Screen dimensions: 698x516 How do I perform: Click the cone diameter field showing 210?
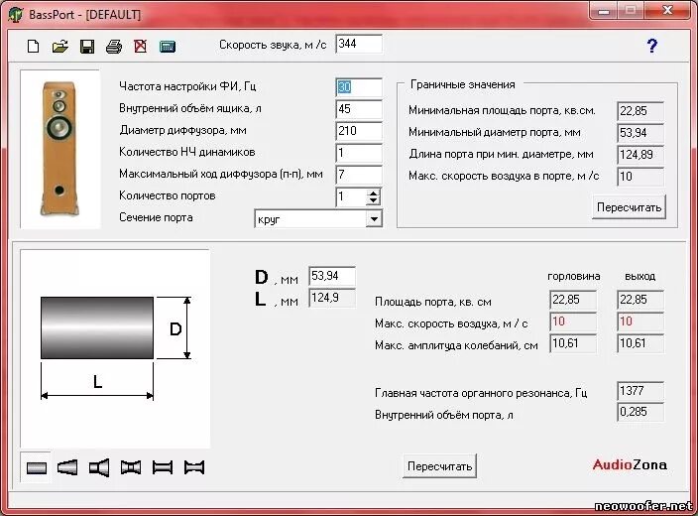(359, 131)
